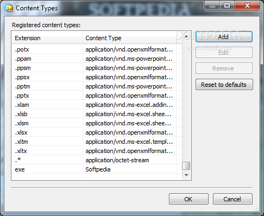Sort by the Content Type column header

(x=129, y=38)
